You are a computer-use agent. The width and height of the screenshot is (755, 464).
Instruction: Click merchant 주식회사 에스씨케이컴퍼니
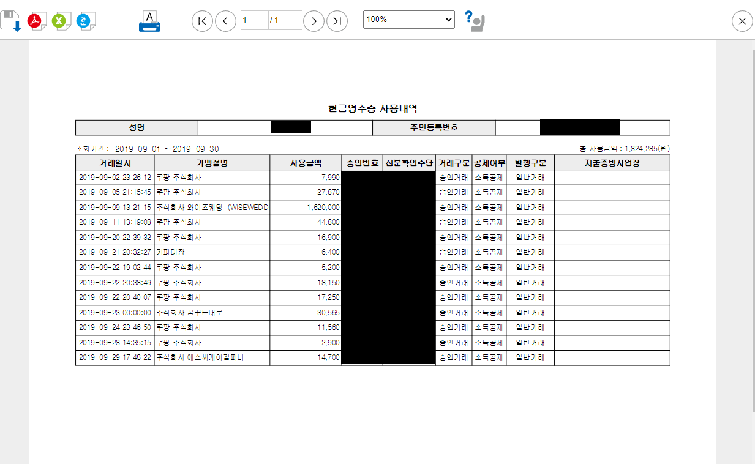click(x=200, y=357)
